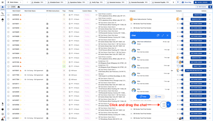Click the chat drag handle dots

(x=164, y=105)
